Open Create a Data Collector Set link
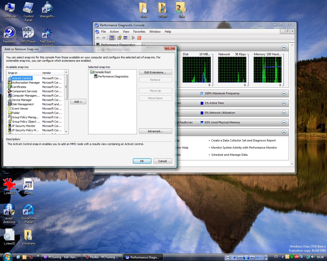327x261 pixels. [243, 140]
